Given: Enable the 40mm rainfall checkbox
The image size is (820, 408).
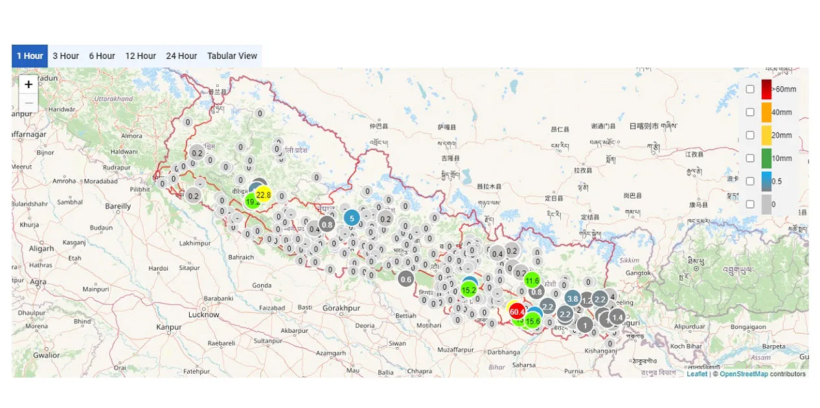Looking at the screenshot, I should [750, 112].
